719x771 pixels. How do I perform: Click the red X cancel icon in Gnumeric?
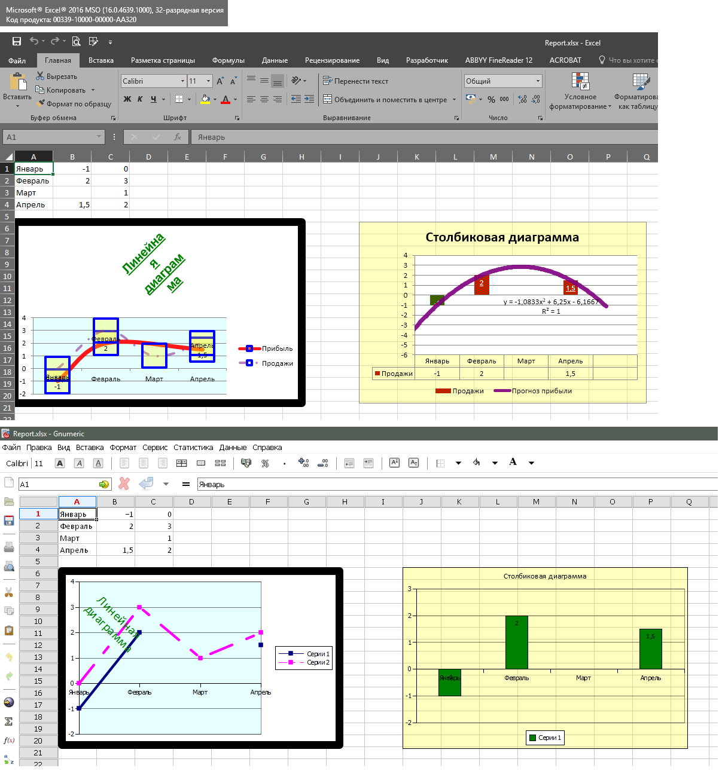(124, 484)
